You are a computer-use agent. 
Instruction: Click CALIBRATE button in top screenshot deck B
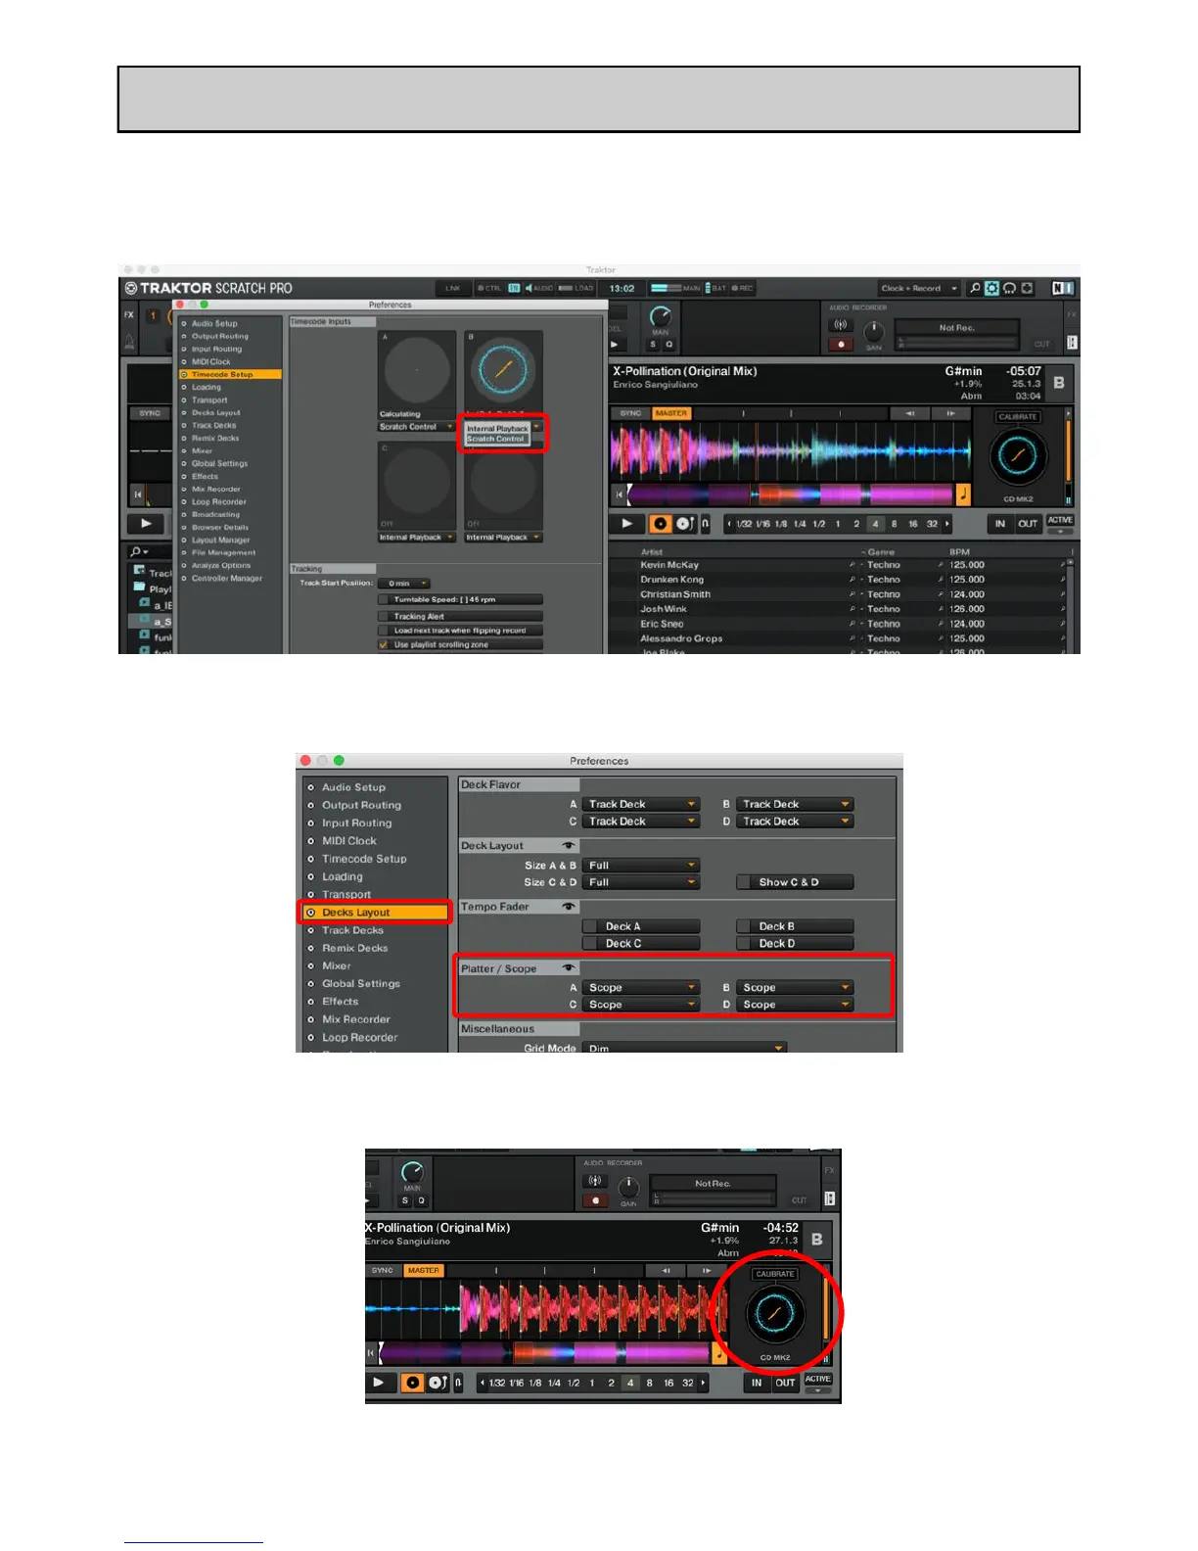tap(1018, 417)
